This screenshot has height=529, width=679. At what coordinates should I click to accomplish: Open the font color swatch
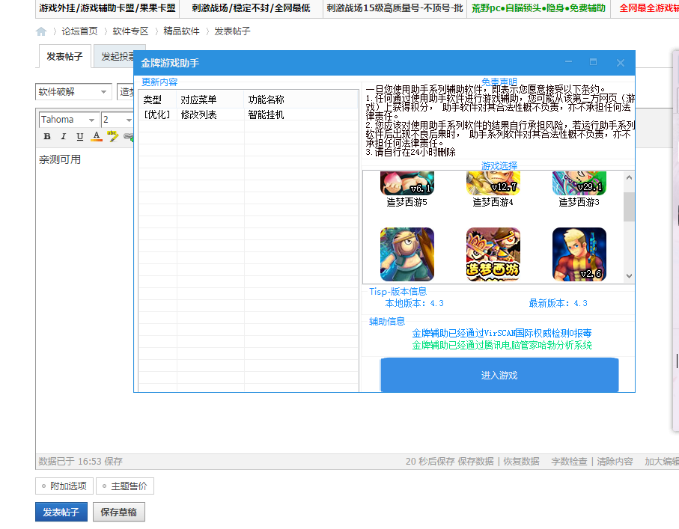96,136
